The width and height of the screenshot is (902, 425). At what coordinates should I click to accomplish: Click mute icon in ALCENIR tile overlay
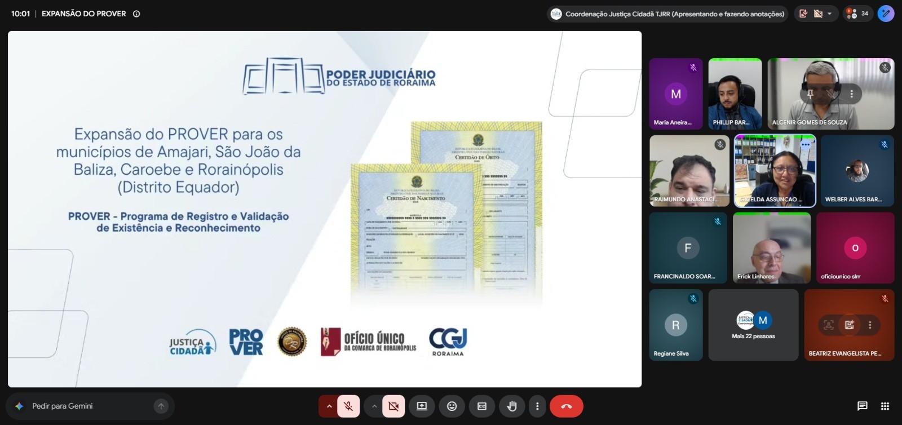pyautogui.click(x=831, y=94)
